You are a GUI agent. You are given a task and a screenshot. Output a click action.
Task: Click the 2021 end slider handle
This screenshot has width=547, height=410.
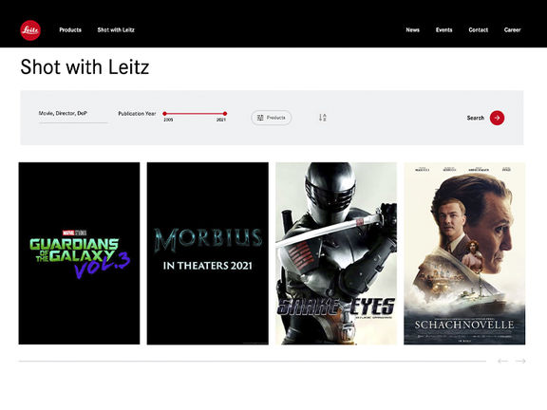225,114
